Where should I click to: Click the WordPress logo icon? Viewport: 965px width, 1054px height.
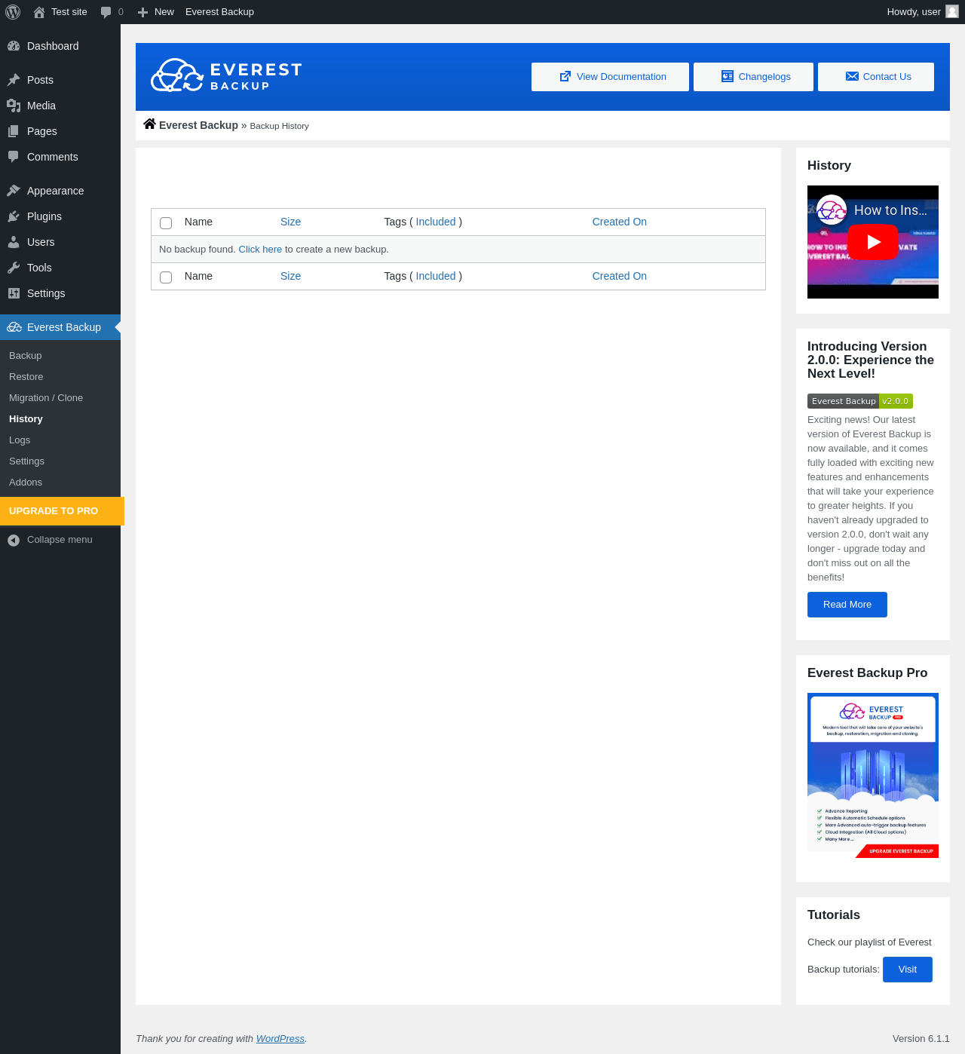tap(13, 12)
